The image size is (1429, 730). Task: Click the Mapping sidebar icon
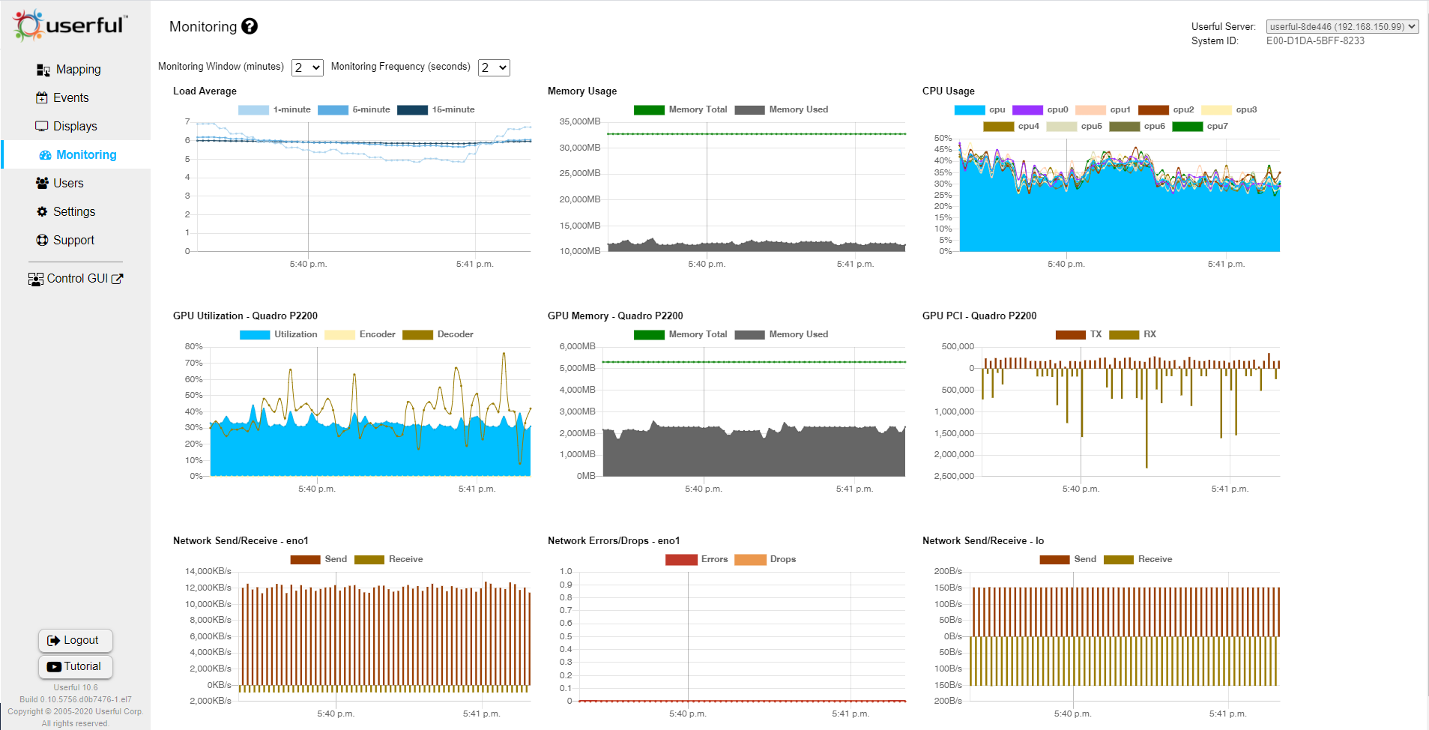tap(43, 70)
